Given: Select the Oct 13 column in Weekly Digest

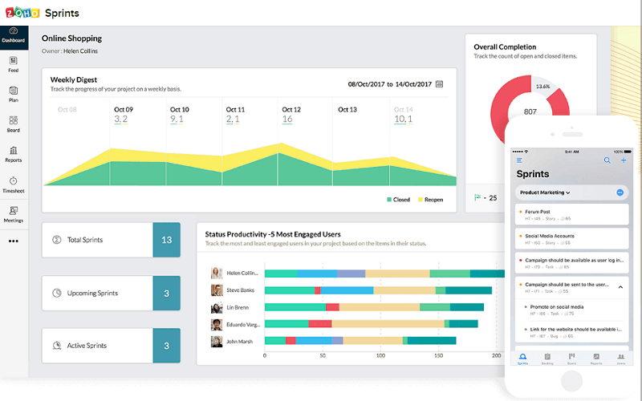Looking at the screenshot, I should click(360, 141).
